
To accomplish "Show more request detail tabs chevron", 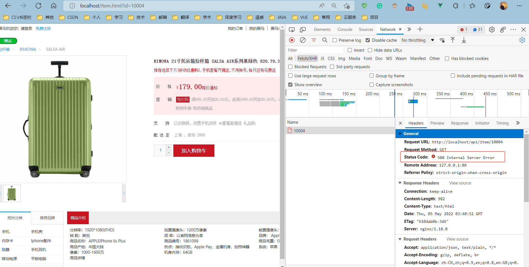I will click(x=518, y=123).
